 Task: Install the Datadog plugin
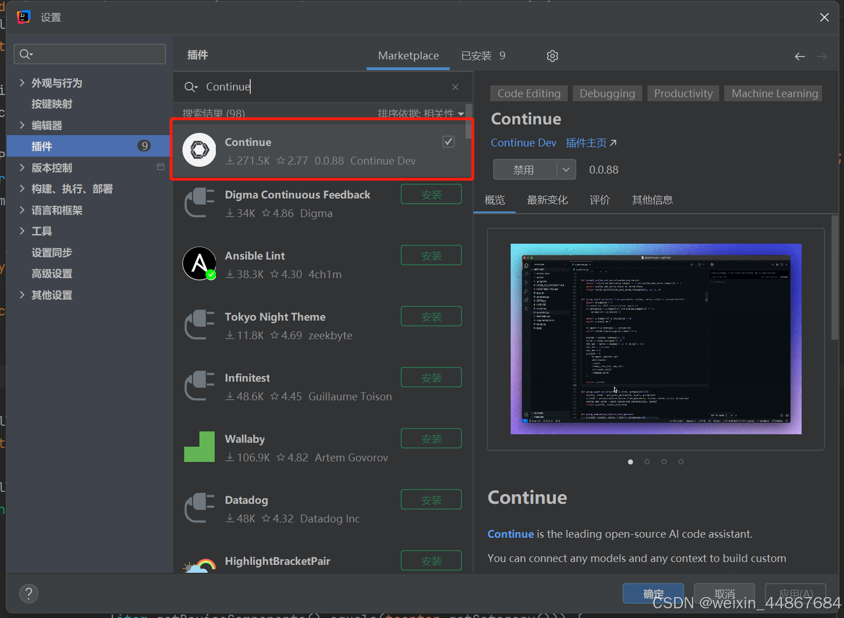[432, 500]
